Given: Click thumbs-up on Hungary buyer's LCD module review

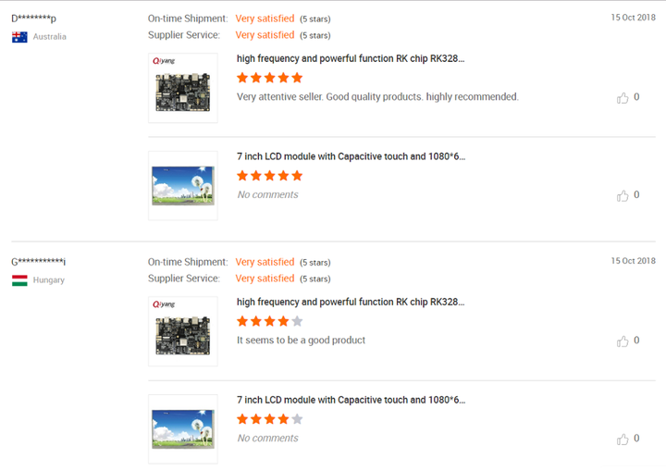Looking at the screenshot, I should (623, 439).
